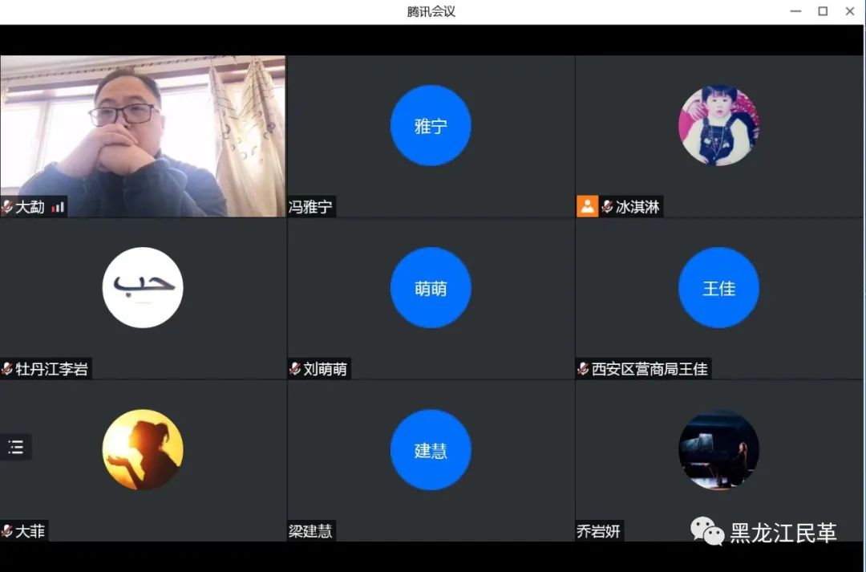Select the baby photo avatar of 冰淇淋
Screen dimensions: 866x572
(x=718, y=125)
